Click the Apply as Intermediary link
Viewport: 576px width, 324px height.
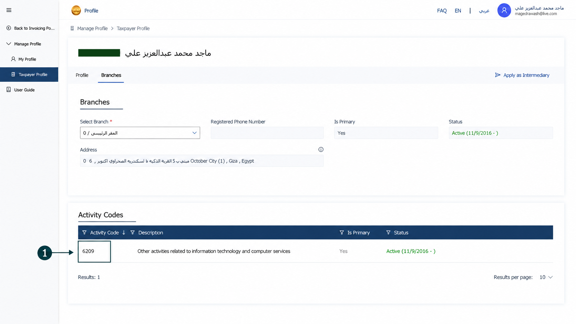[x=526, y=75]
